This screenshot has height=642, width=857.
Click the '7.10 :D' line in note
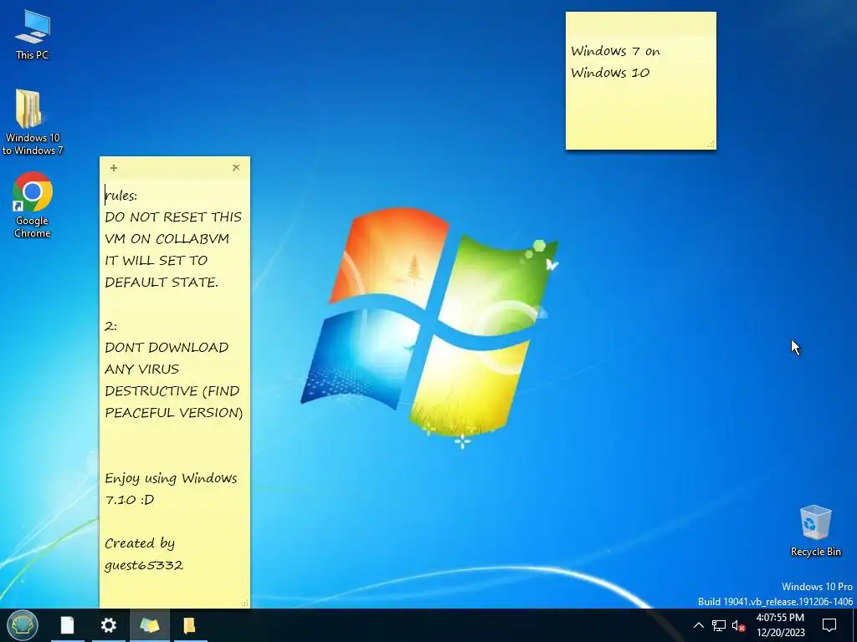click(130, 500)
